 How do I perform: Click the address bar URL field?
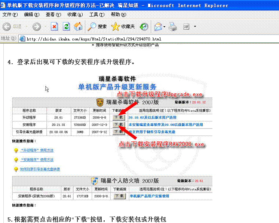[148, 39]
